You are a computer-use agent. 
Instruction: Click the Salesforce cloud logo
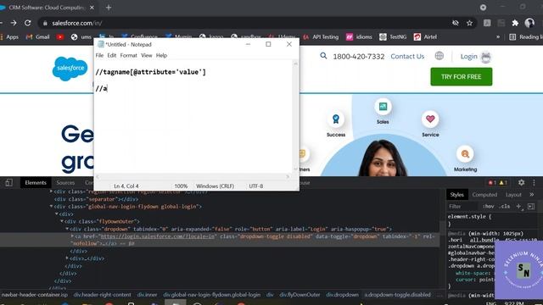tap(70, 69)
